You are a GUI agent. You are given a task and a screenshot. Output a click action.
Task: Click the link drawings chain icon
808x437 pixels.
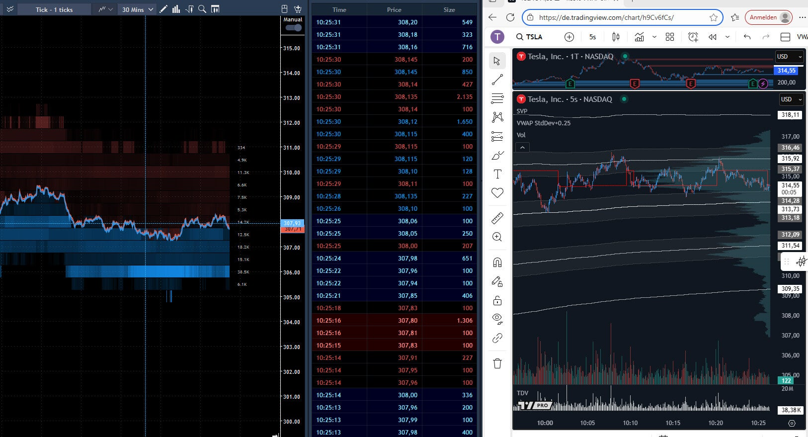[x=497, y=338]
